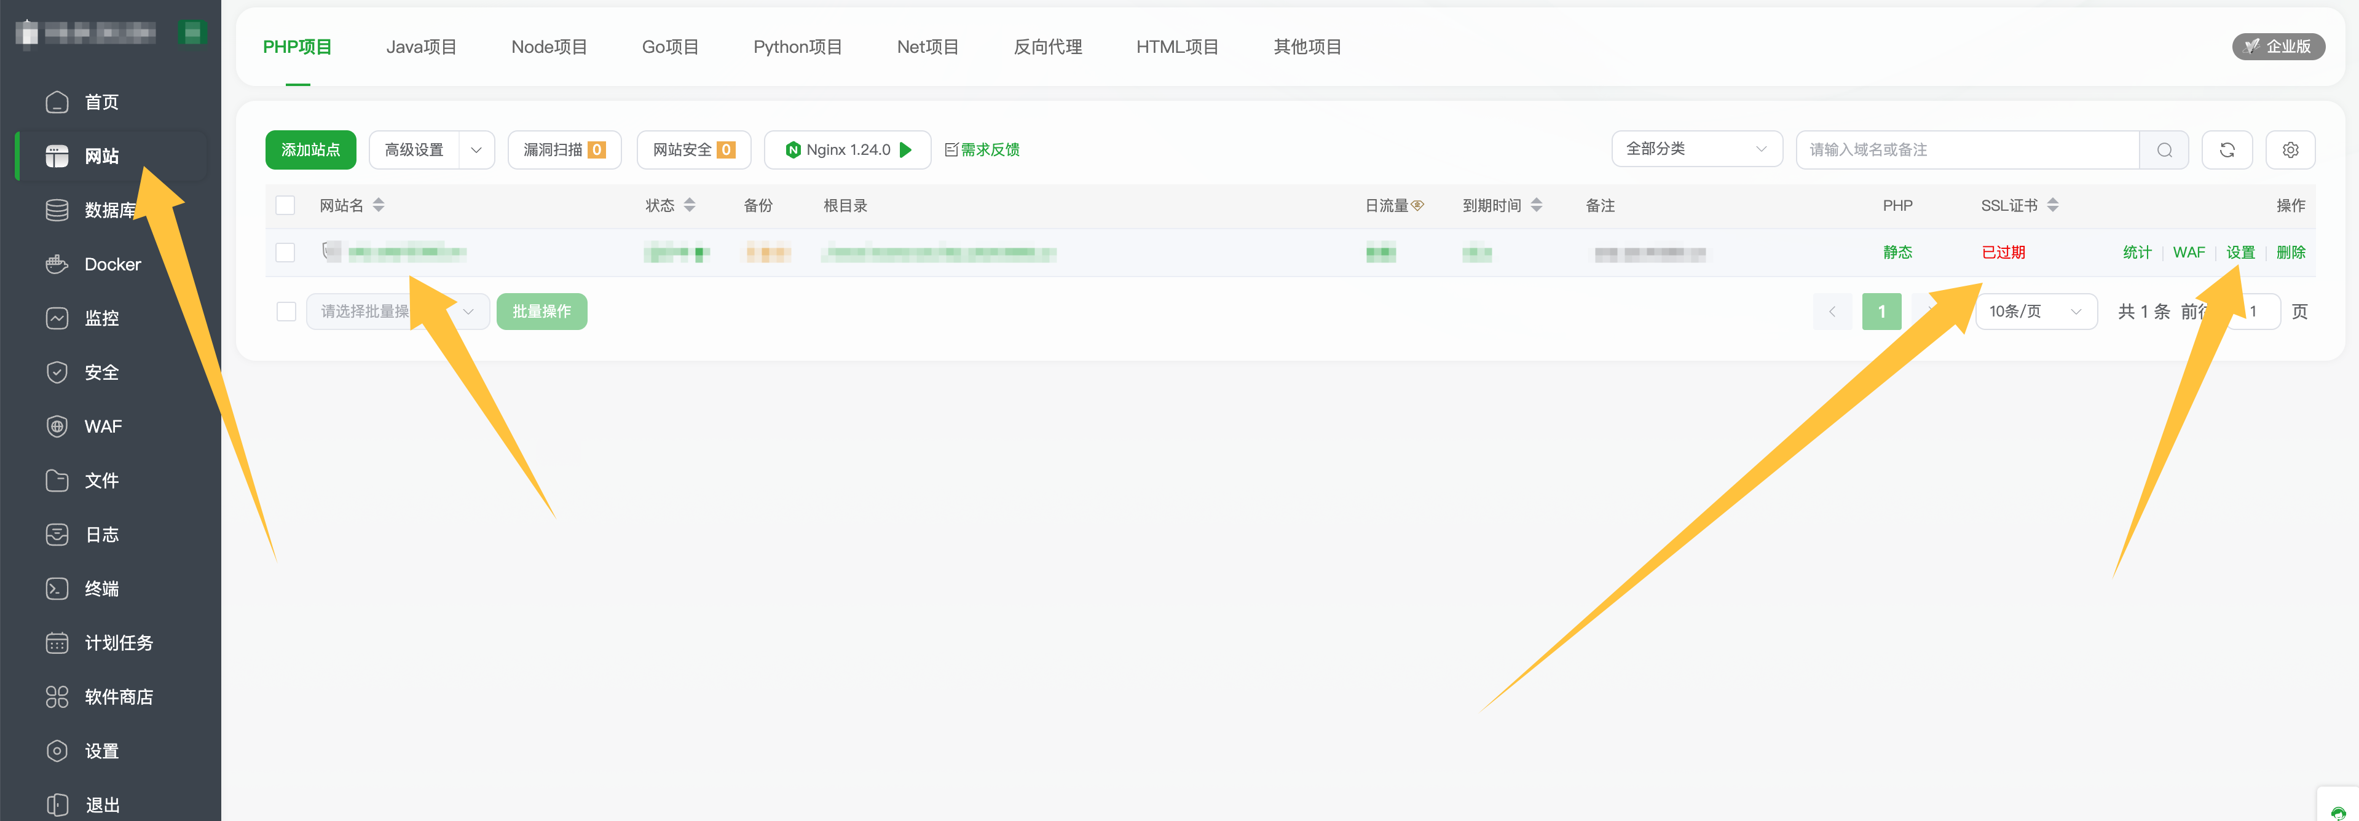The width and height of the screenshot is (2359, 821).
Task: Open the 10条/页 page size dropdown
Action: pos(2037,311)
